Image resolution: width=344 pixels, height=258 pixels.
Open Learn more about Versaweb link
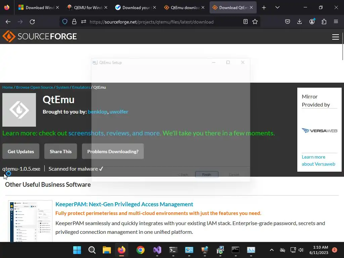point(318,161)
